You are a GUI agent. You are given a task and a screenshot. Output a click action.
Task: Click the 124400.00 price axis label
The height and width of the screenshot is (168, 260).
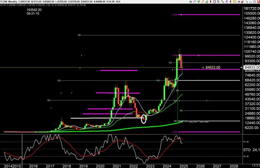tap(252, 37)
